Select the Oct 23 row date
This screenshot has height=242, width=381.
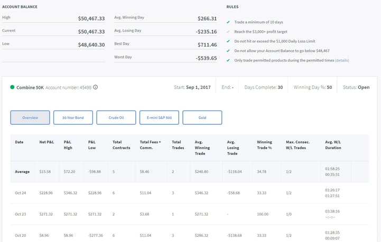pos(20,214)
